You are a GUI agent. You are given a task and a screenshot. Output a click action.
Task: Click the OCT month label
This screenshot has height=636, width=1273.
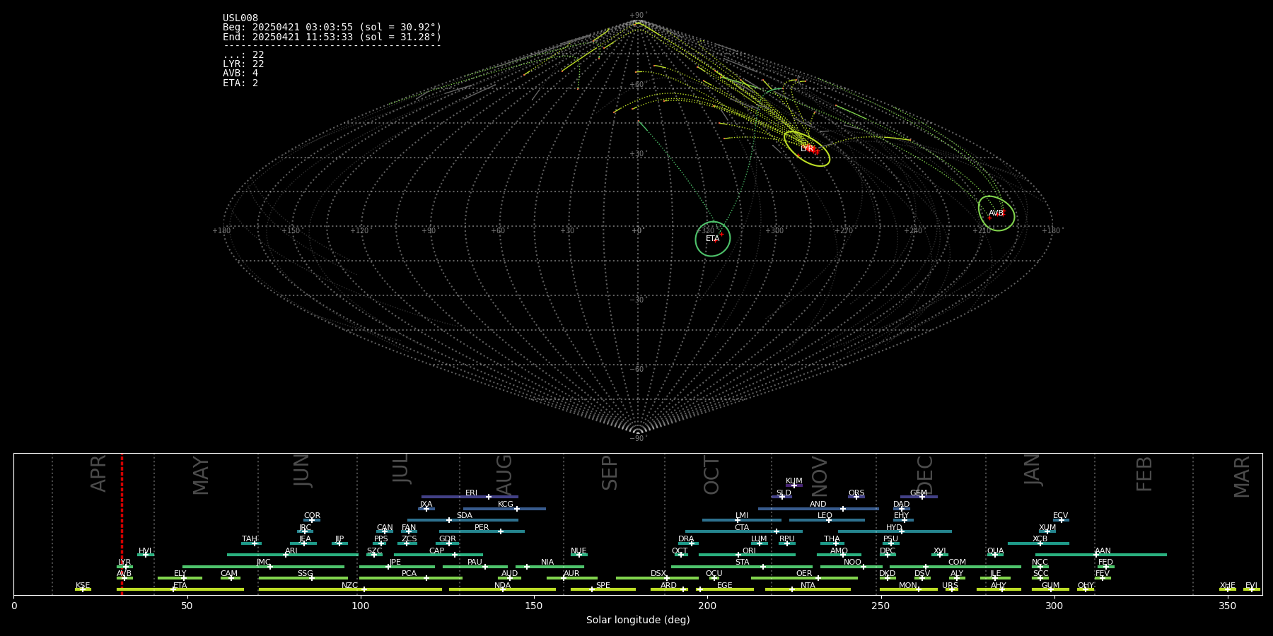coord(711,476)
